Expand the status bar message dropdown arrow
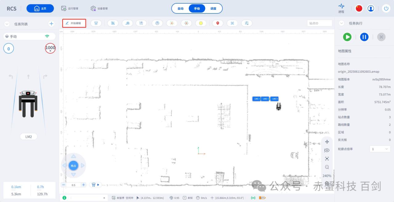394x202 pixels. click(104, 198)
